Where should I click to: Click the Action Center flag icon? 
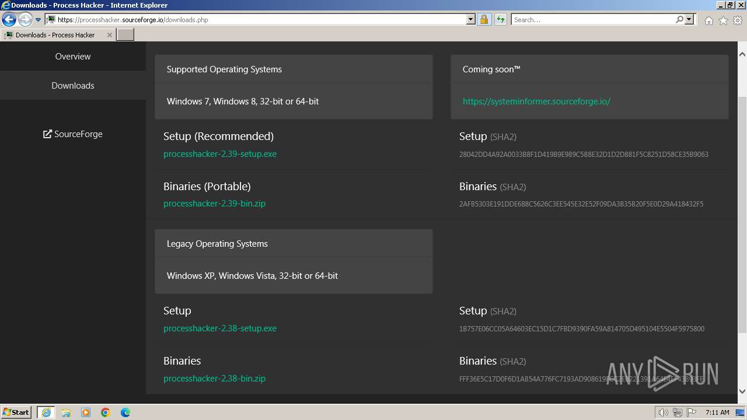tap(692, 412)
